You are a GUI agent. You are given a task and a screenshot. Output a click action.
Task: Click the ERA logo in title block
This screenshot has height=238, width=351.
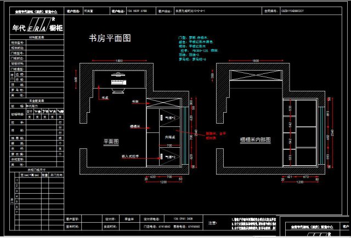(x=38, y=26)
